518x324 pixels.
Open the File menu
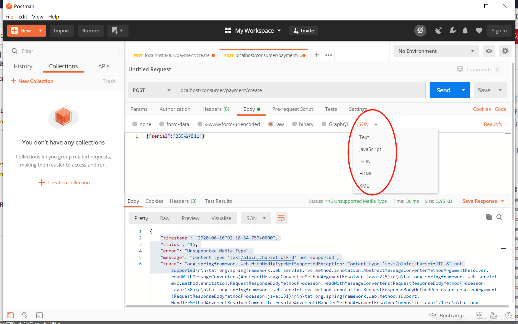pos(9,17)
